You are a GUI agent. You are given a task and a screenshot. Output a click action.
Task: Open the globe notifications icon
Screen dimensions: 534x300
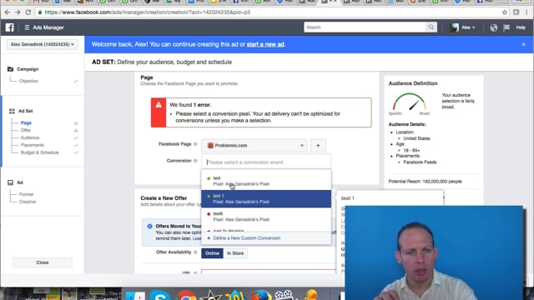[x=493, y=27]
